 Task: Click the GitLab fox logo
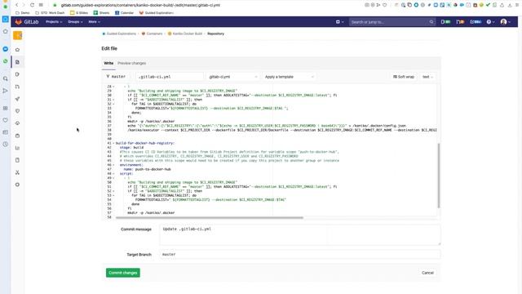18,22
